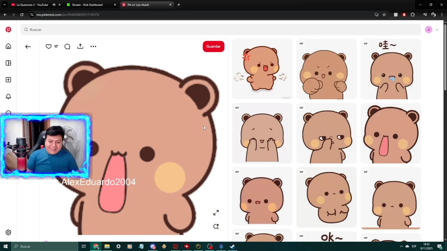Open the pin comments bubble icon
The image size is (447, 251).
coord(67,46)
